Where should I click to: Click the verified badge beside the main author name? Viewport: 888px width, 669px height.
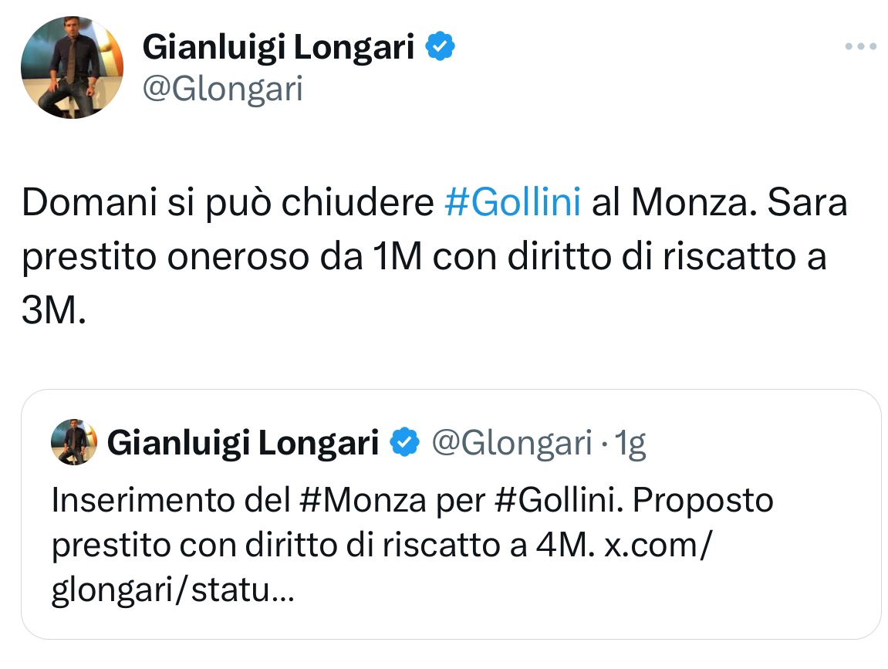pyautogui.click(x=441, y=49)
